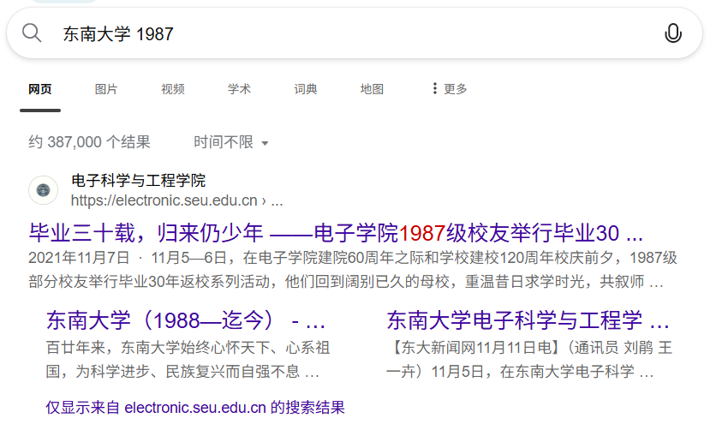Start voice search with microphone icon
Image resolution: width=728 pixels, height=430 pixels.
673,33
